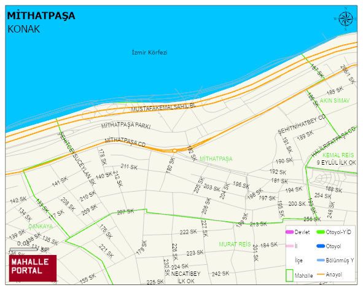The image size is (363, 290).
Task: Click the 9 EYLÜL İLK OK school label
Action: point(336,163)
